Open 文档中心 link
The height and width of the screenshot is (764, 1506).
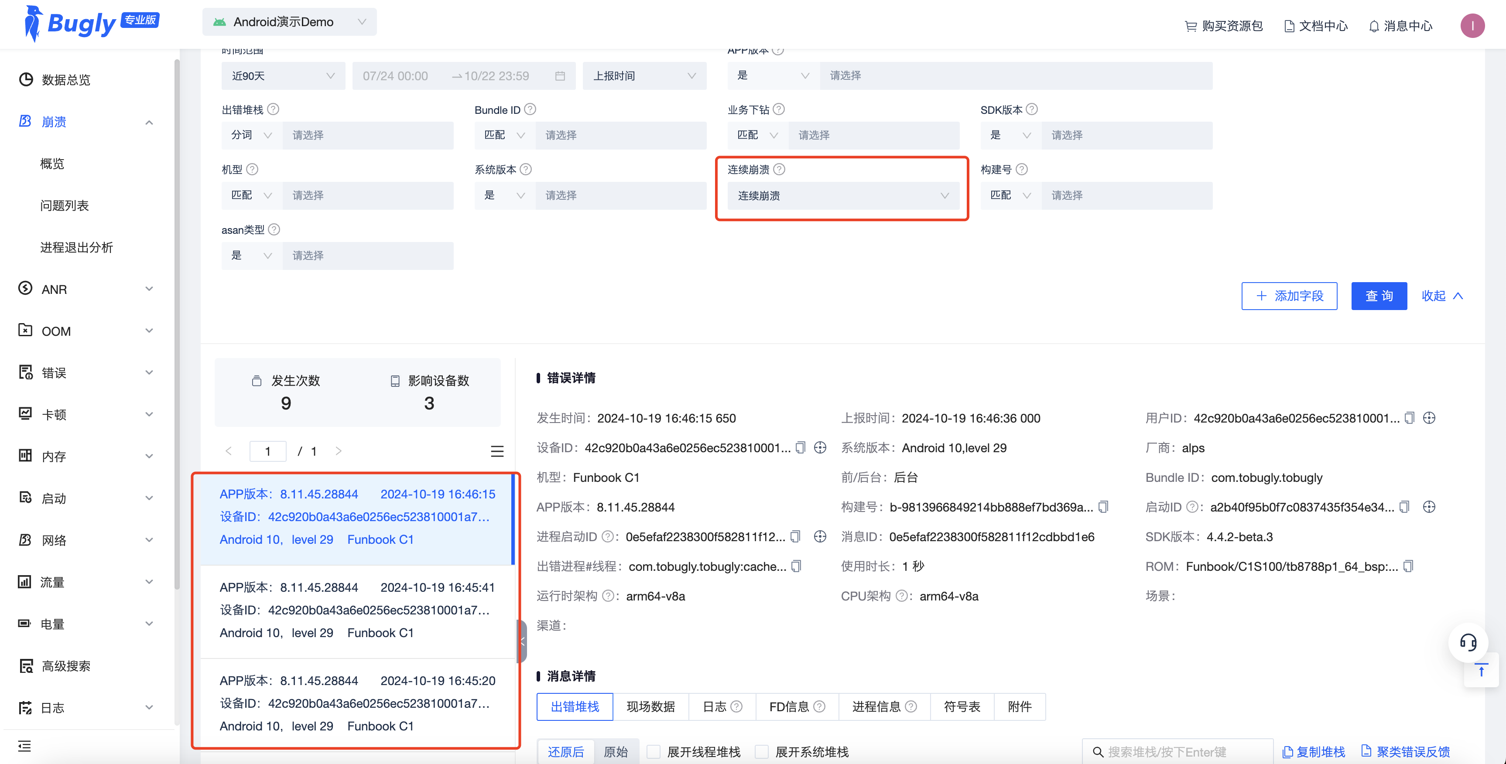coord(1315,26)
